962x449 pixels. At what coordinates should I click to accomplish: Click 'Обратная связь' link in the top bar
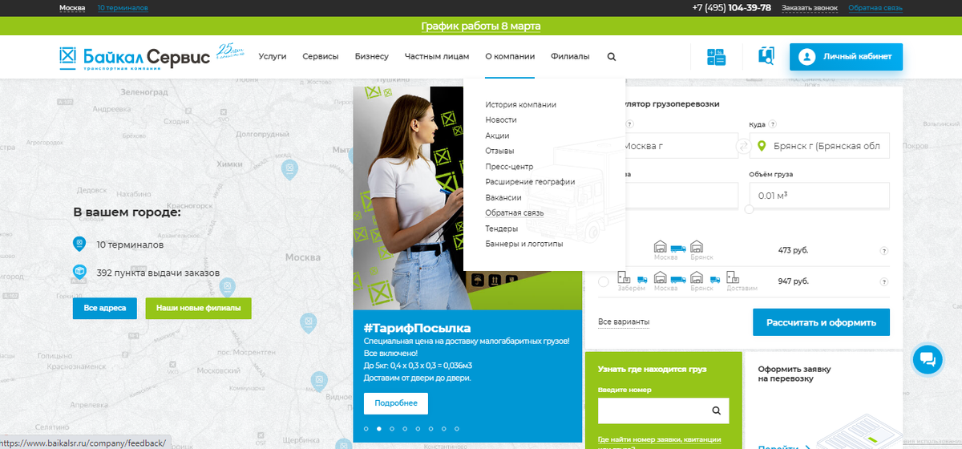tap(875, 8)
